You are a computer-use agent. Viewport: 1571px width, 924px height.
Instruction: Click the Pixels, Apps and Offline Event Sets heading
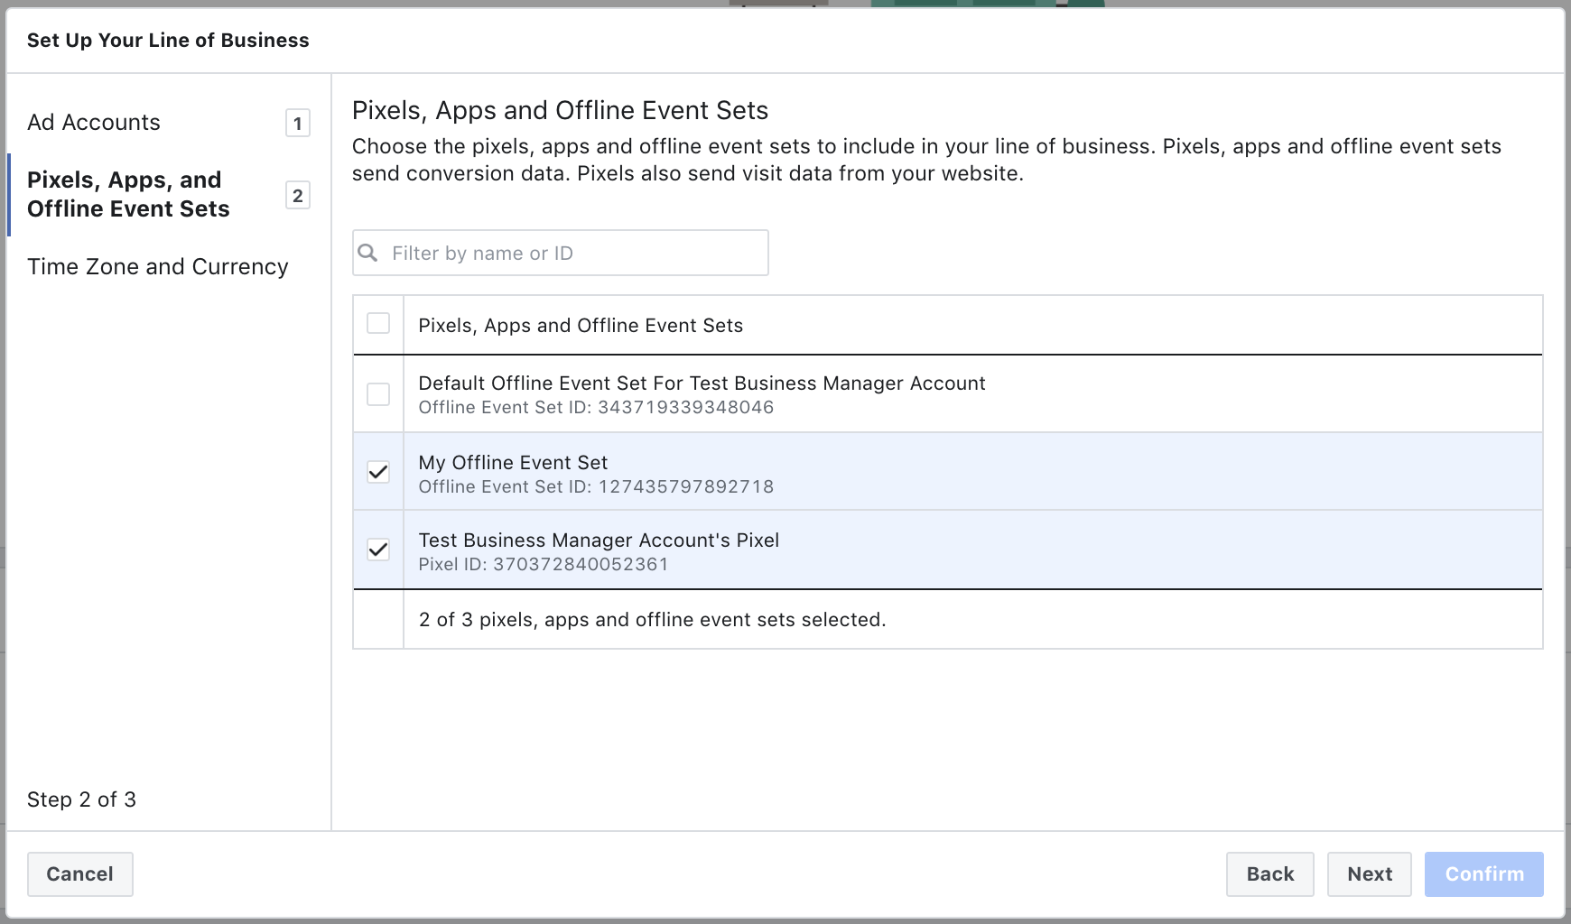(560, 110)
